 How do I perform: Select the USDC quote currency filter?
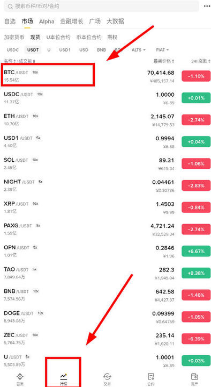click(12, 50)
